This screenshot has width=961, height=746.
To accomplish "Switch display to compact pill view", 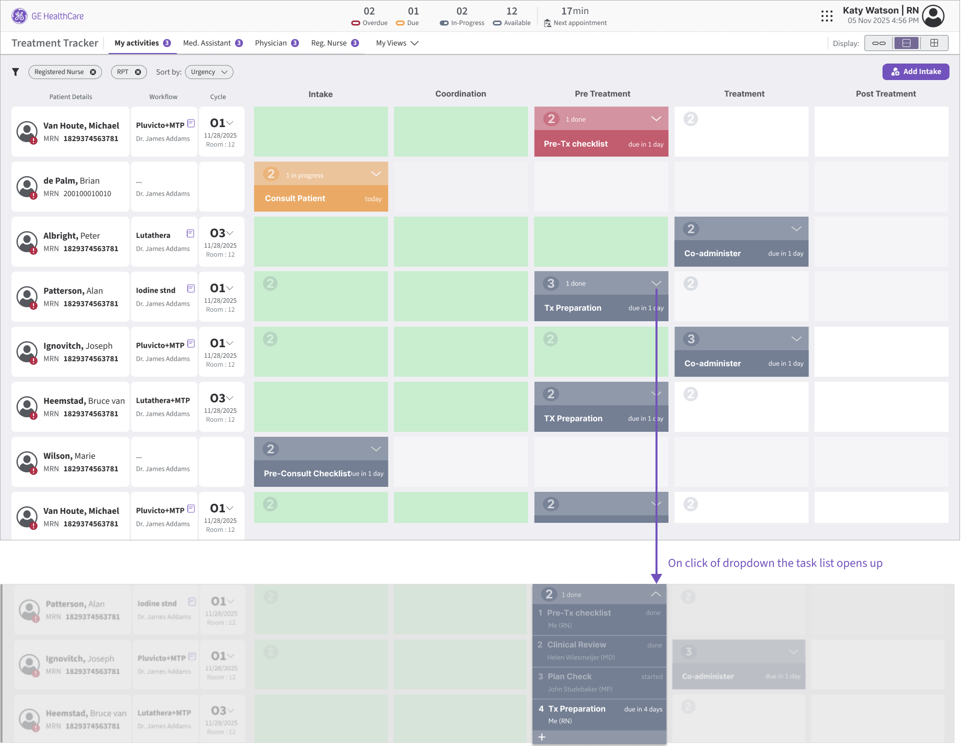I will point(878,43).
